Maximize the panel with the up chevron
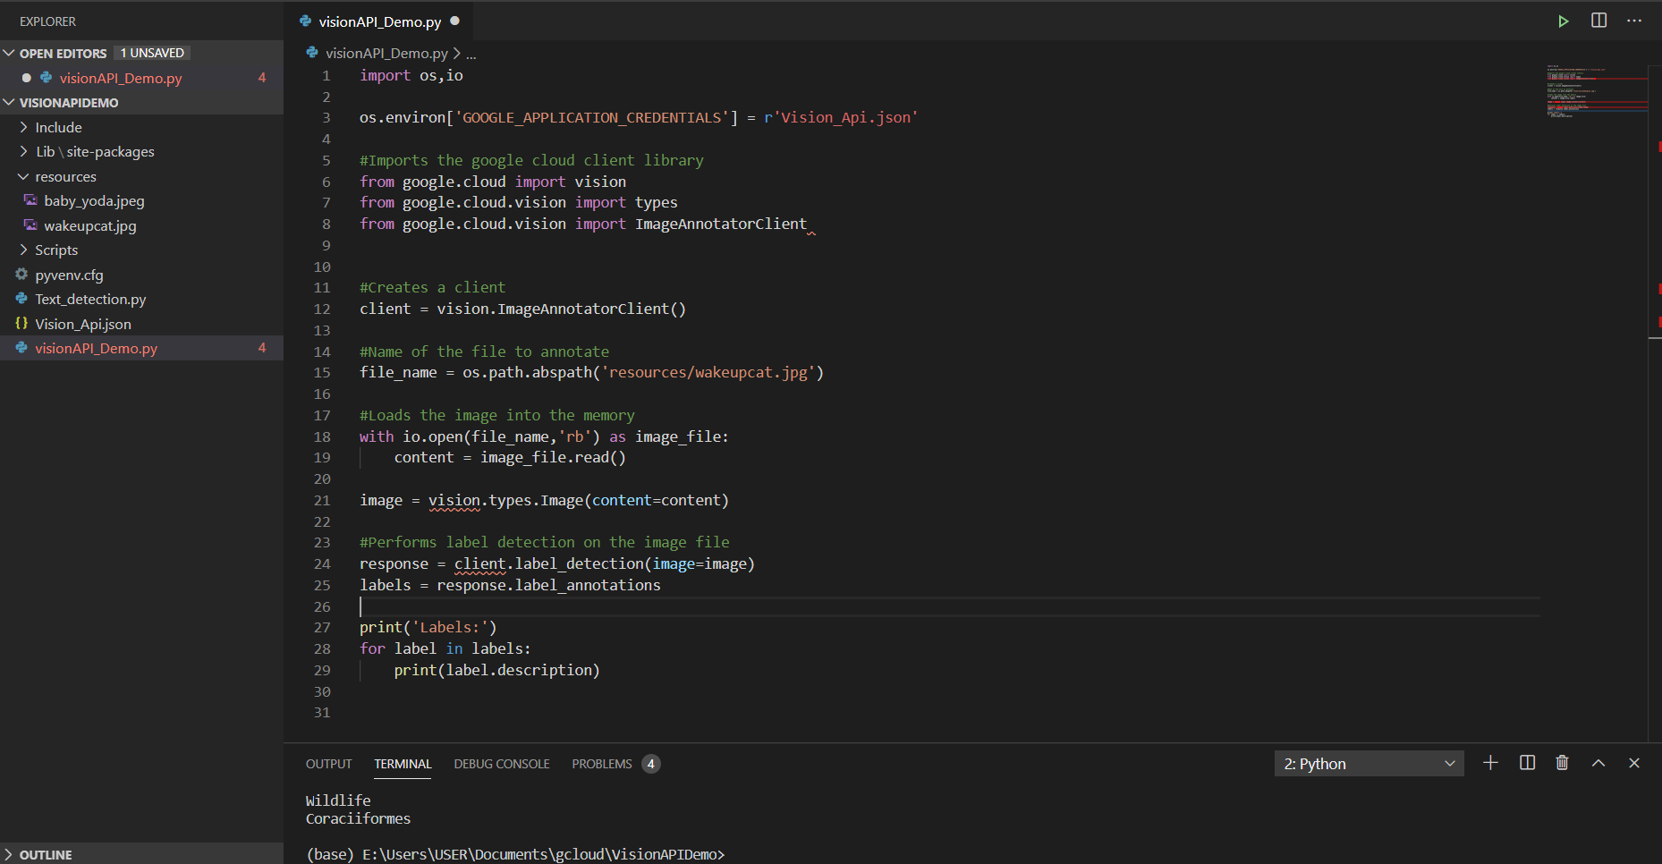 coord(1598,763)
